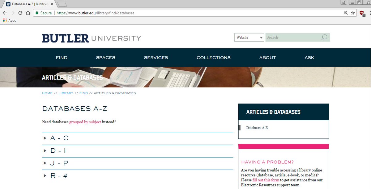The height and width of the screenshot is (189, 371).
Task: Open the ASK navigation menu
Action: pos(309,58)
